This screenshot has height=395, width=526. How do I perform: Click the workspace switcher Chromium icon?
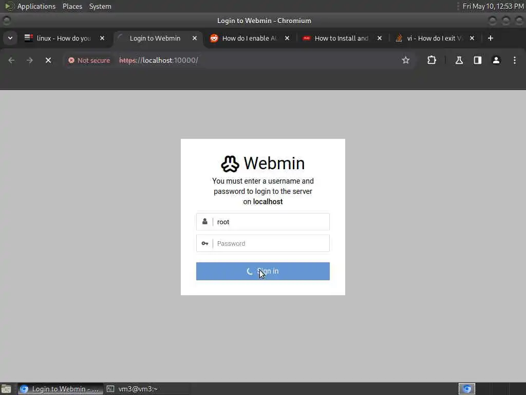(466, 389)
